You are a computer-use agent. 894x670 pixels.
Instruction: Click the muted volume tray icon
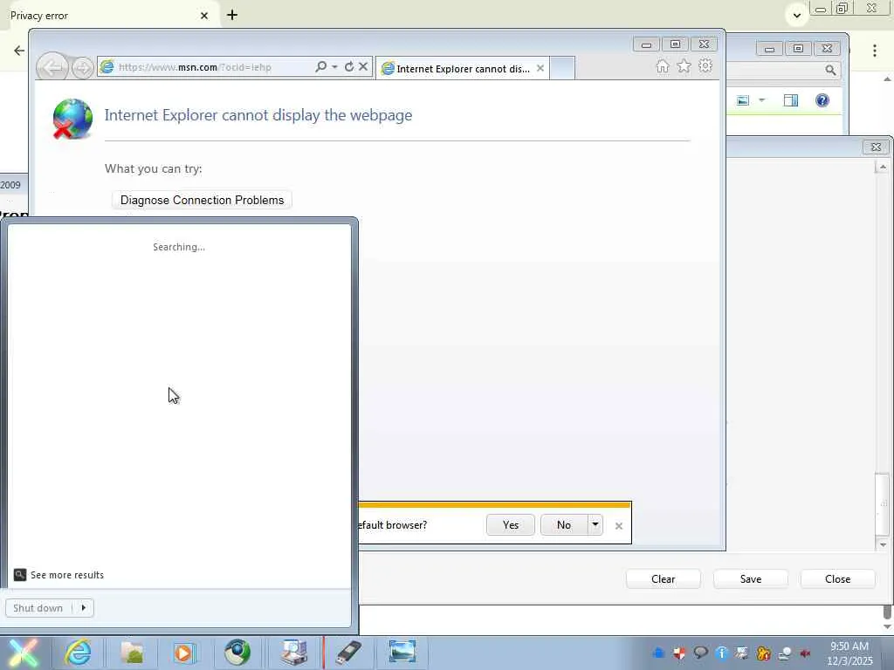pos(805,653)
